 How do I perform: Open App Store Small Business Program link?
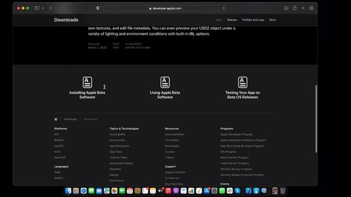pyautogui.click(x=242, y=146)
